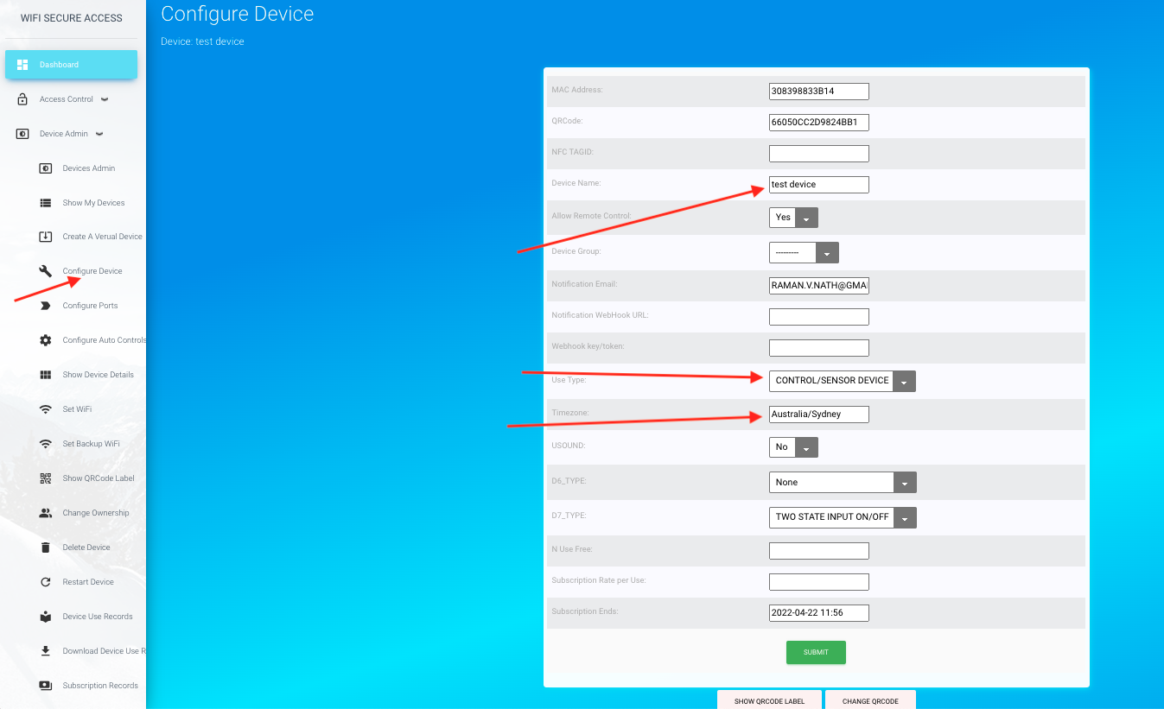Click the QRCode input field
Image resolution: width=1164 pixels, height=709 pixels.
pos(819,123)
